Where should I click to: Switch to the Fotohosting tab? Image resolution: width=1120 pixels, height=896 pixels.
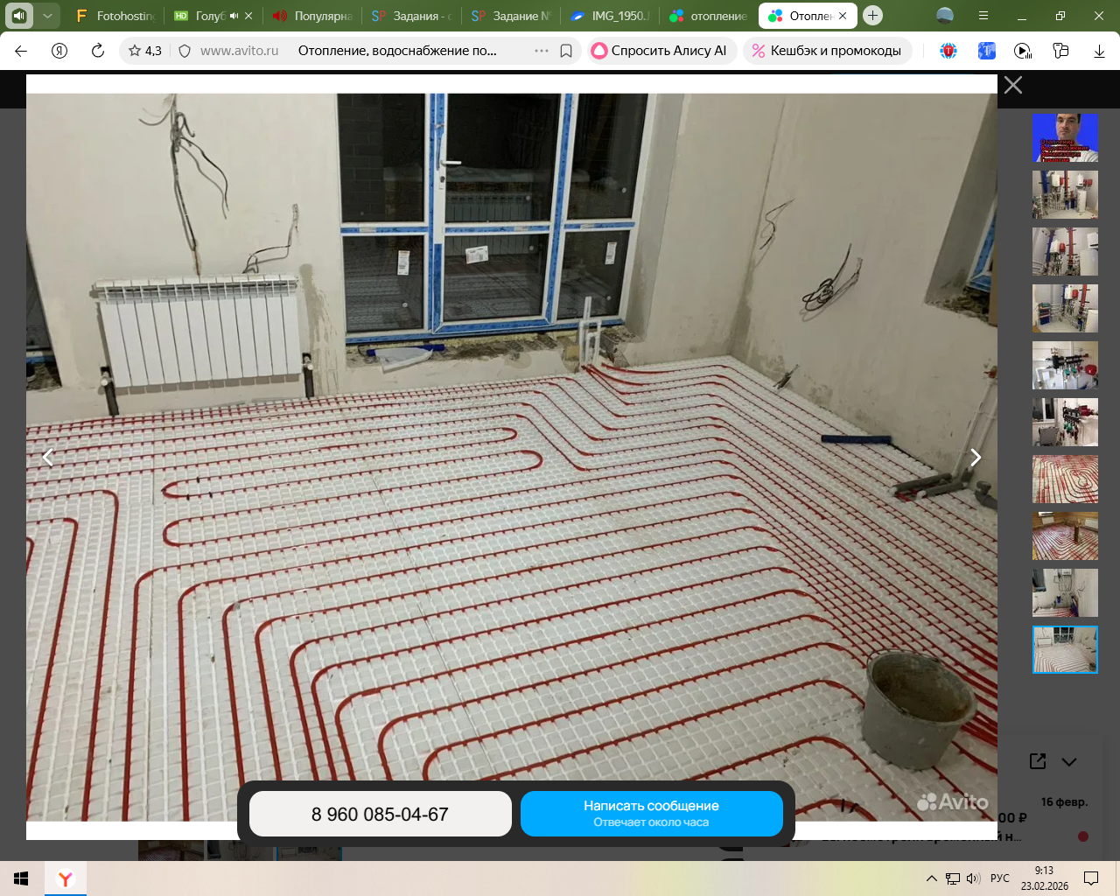click(115, 16)
